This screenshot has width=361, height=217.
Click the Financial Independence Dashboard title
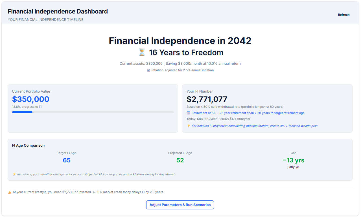pyautogui.click(x=58, y=11)
